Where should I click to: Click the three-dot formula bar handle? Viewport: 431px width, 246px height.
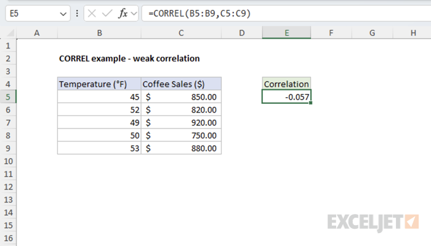click(77, 14)
